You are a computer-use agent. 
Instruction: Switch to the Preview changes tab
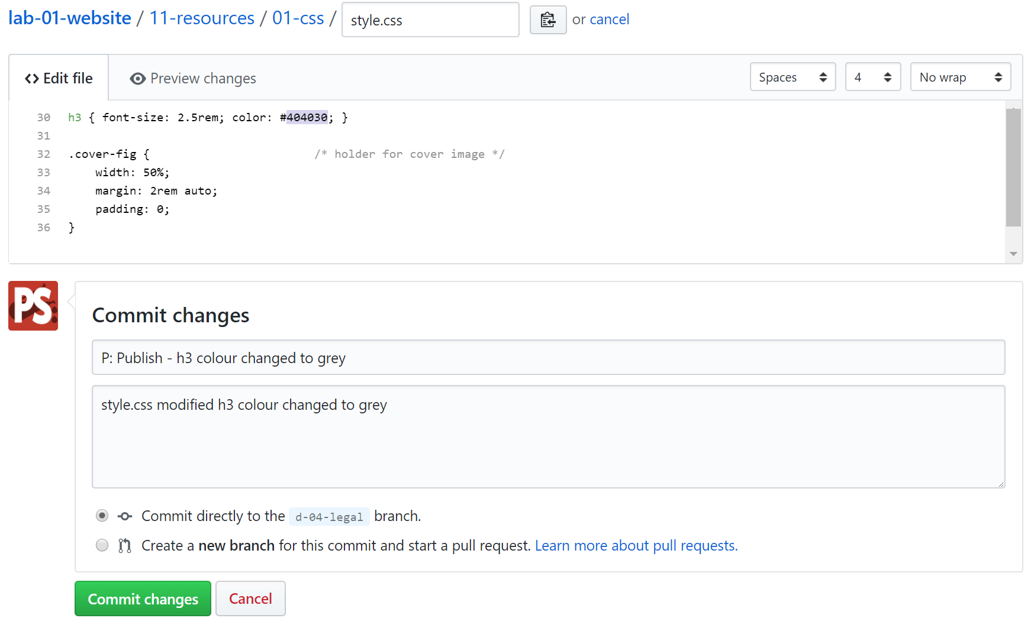pyautogui.click(x=193, y=78)
